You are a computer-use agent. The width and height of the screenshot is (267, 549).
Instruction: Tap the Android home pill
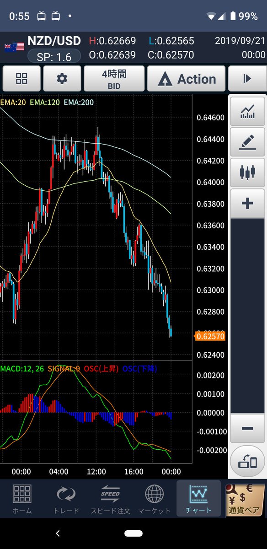(133, 533)
